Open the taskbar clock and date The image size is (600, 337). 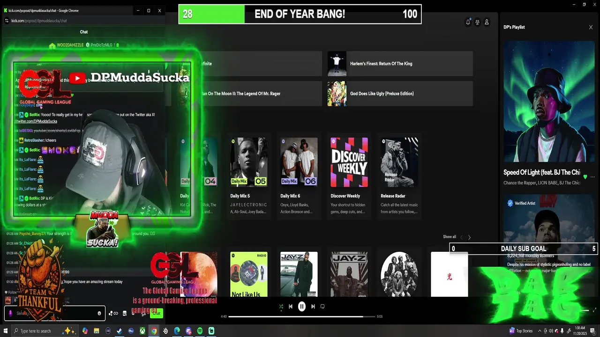pyautogui.click(x=579, y=331)
